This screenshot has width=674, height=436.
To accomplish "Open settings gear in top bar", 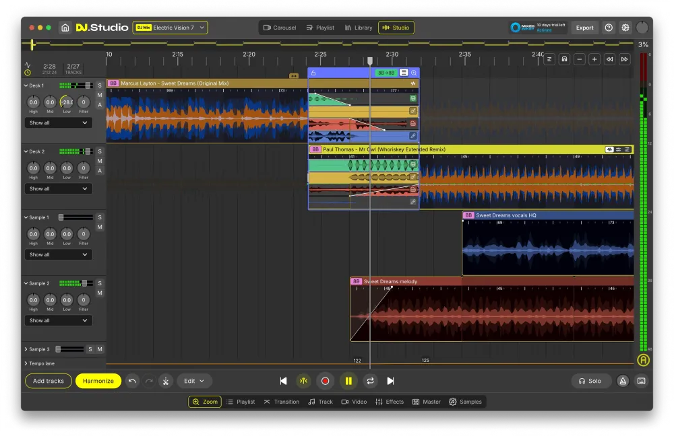I will click(x=625, y=28).
